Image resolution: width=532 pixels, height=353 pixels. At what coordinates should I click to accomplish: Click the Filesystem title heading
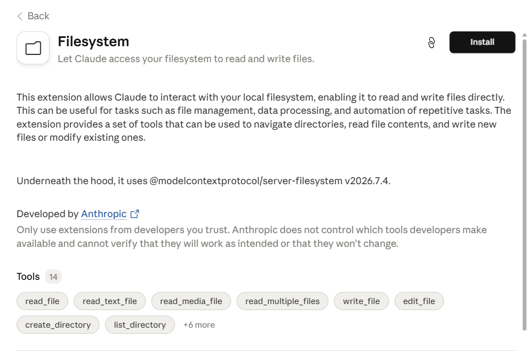(94, 41)
